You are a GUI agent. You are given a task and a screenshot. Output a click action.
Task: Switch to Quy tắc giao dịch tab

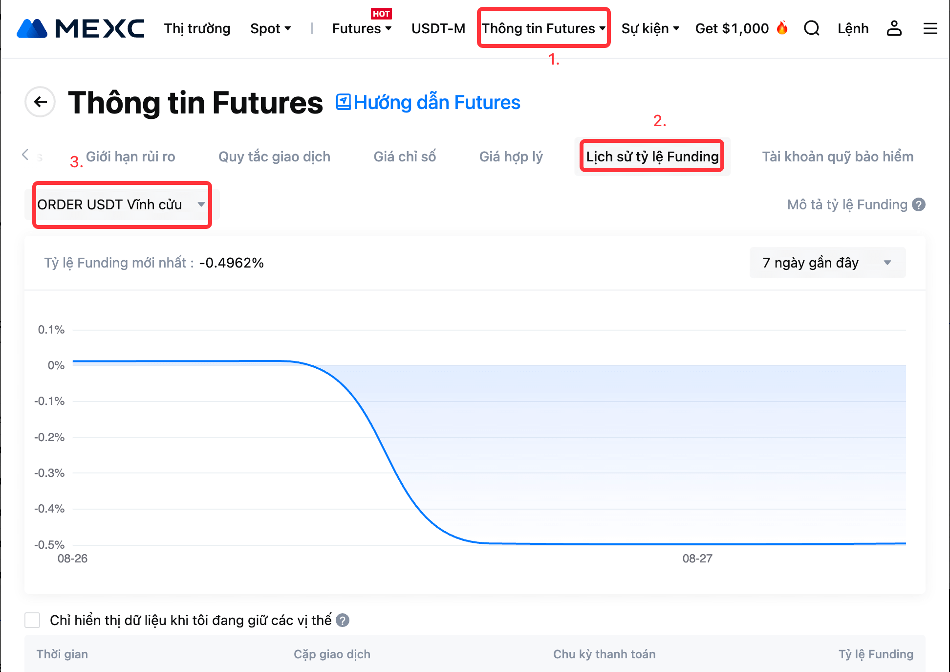click(274, 157)
